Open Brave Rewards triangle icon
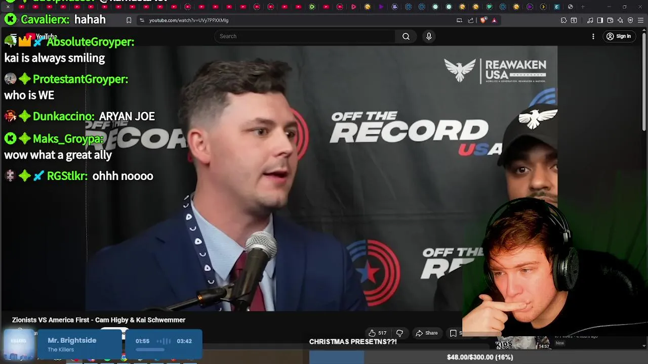This screenshot has width=648, height=364. pos(494,20)
